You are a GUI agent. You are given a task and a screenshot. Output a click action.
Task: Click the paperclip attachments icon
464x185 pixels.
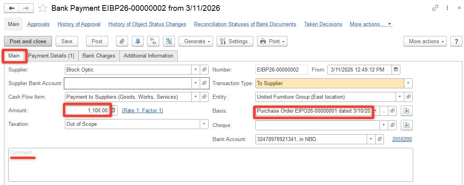[x=122, y=41]
